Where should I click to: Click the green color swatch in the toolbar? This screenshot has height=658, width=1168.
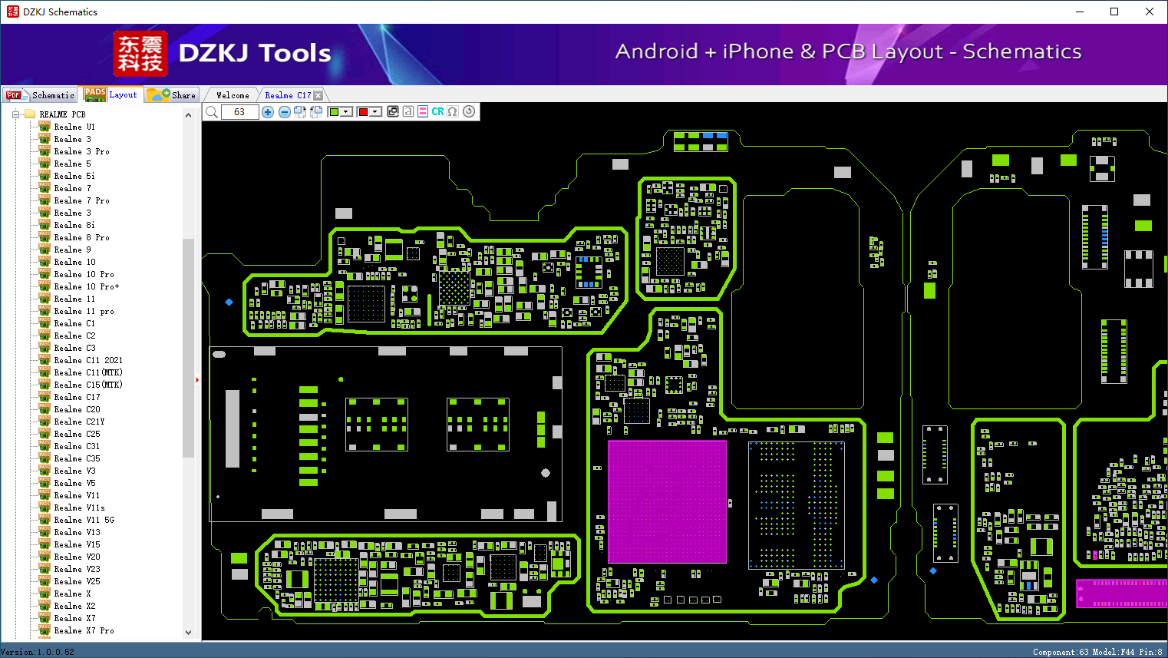[334, 112]
